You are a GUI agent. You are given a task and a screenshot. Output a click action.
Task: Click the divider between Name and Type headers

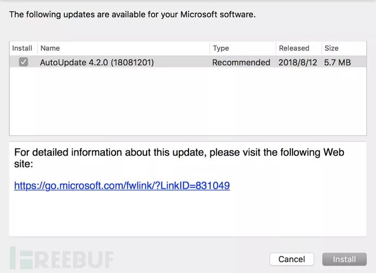pos(210,48)
